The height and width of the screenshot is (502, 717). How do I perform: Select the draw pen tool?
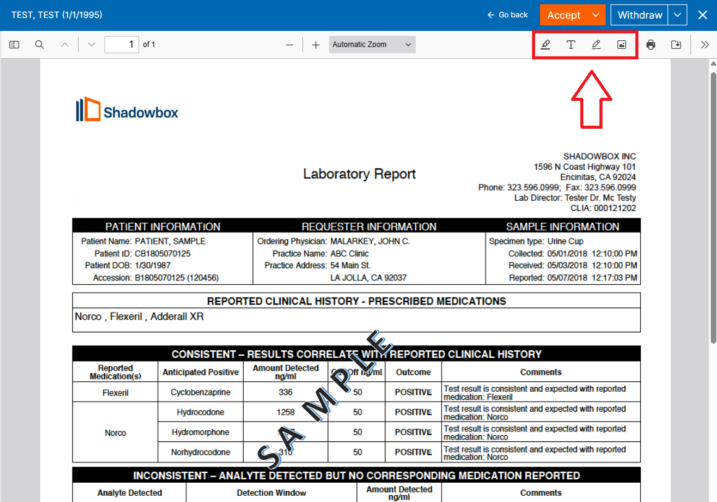(x=596, y=45)
